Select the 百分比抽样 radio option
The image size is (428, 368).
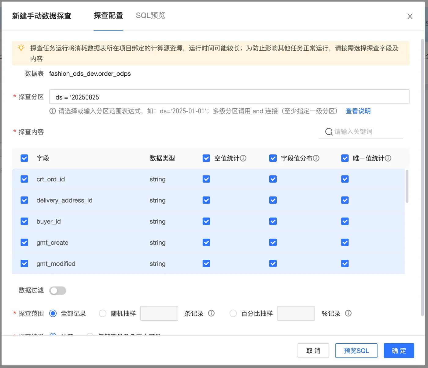[233, 313]
